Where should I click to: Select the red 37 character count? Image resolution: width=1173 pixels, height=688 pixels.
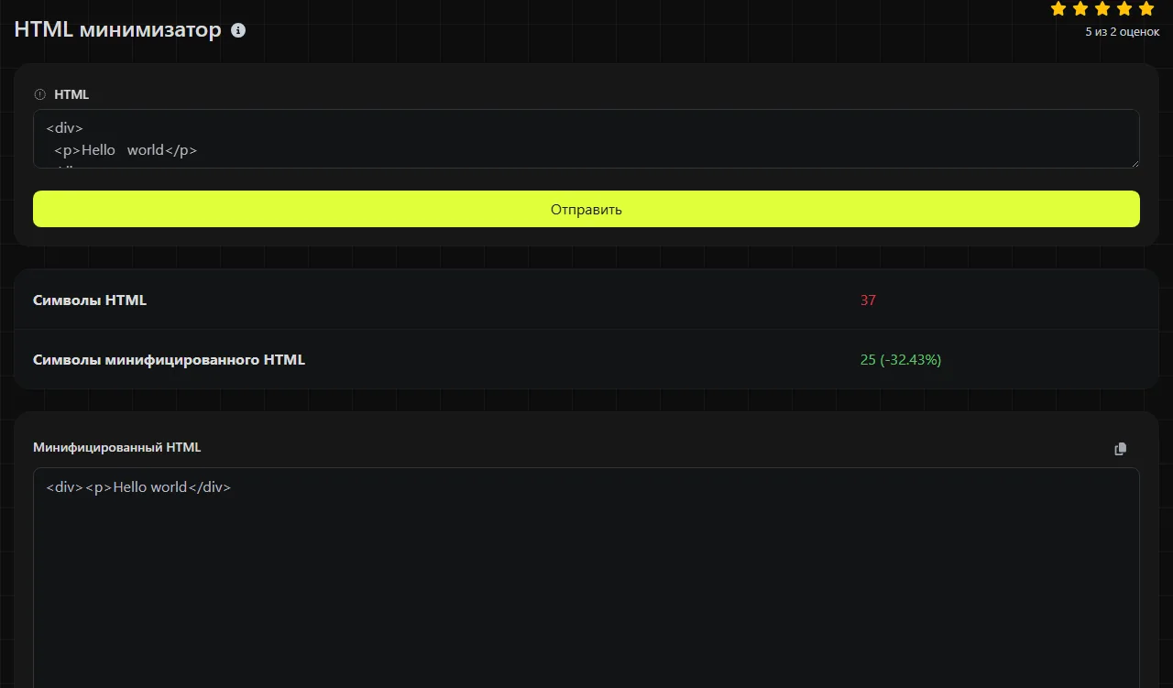(868, 300)
